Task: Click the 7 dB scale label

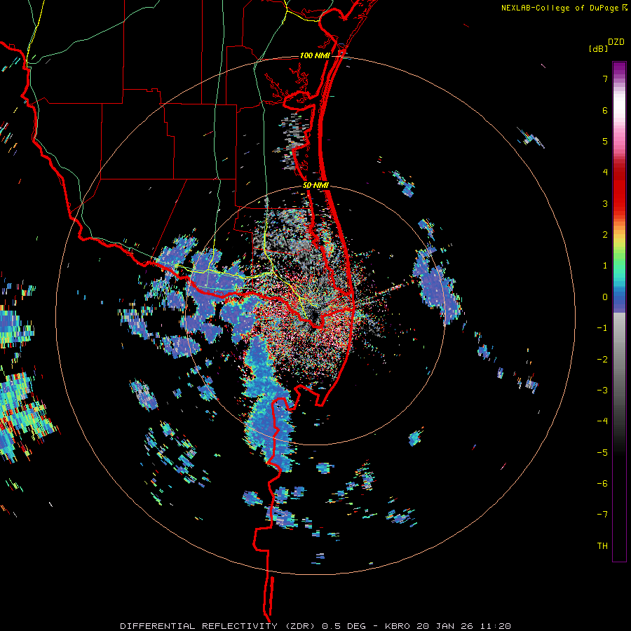Action: click(x=605, y=79)
